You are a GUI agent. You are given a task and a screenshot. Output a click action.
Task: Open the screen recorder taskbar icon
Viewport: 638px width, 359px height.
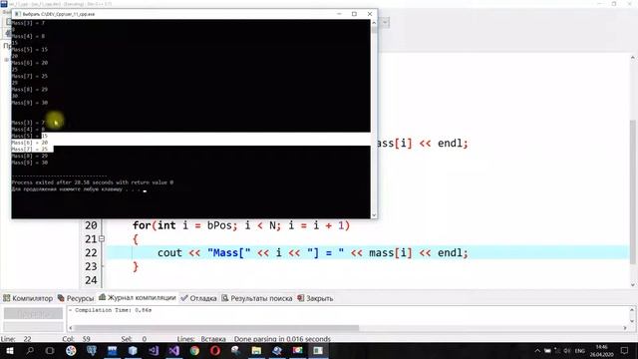297,350
